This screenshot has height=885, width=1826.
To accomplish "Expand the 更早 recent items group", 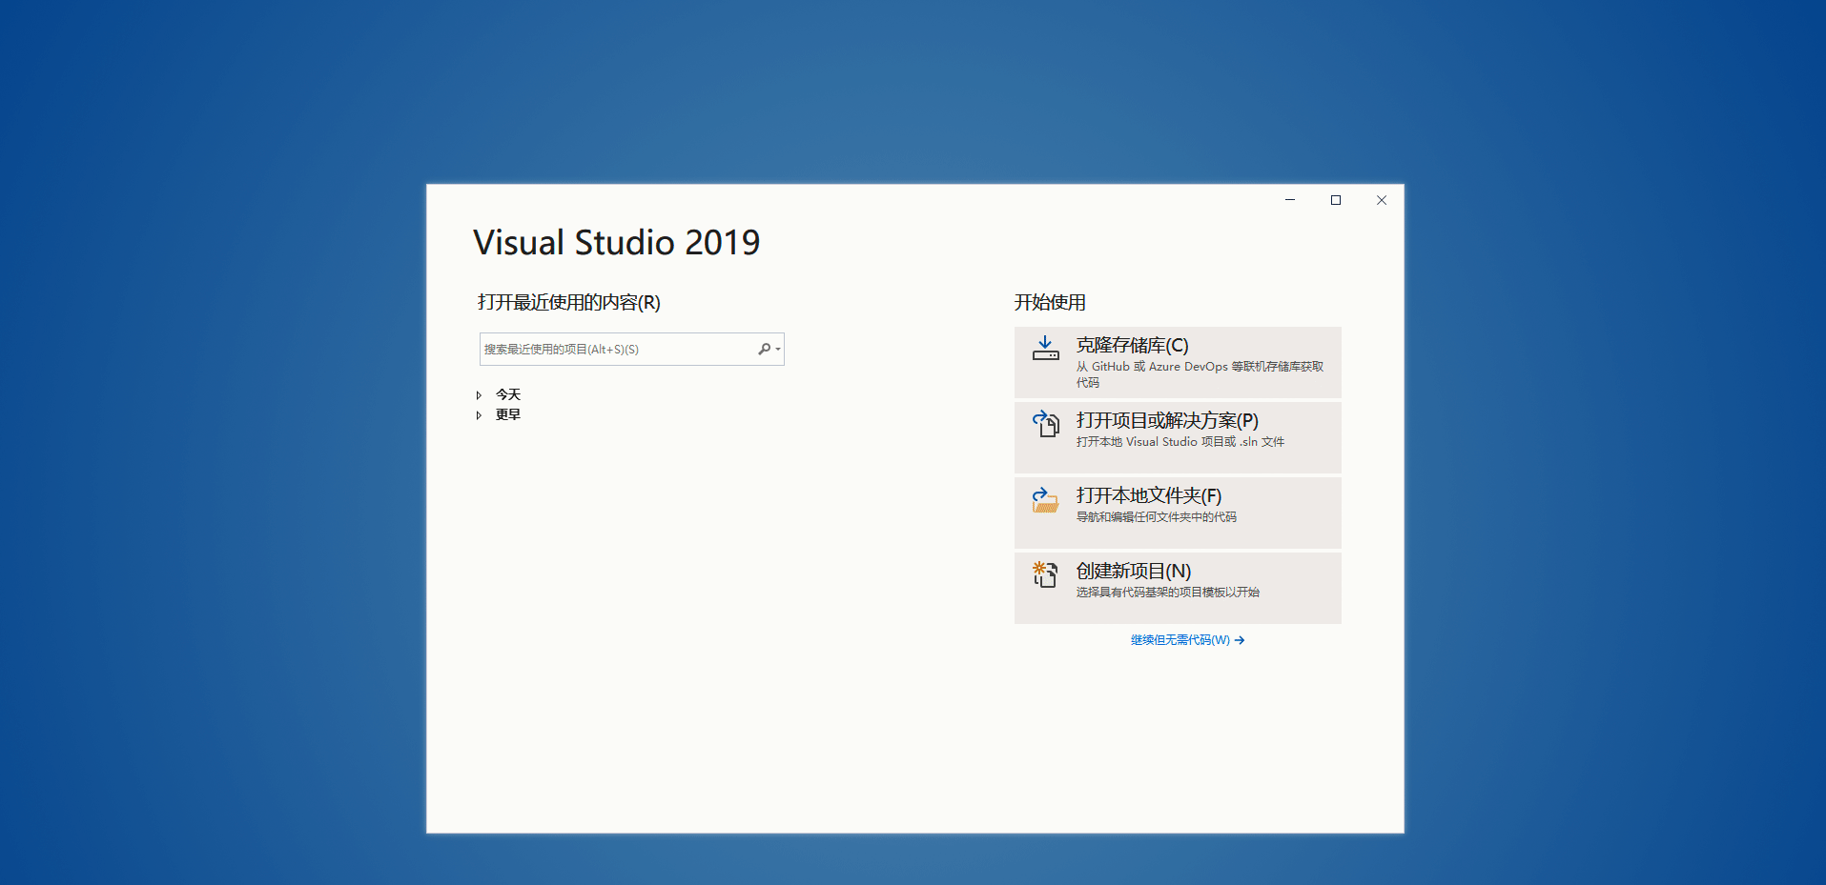I will [x=506, y=413].
